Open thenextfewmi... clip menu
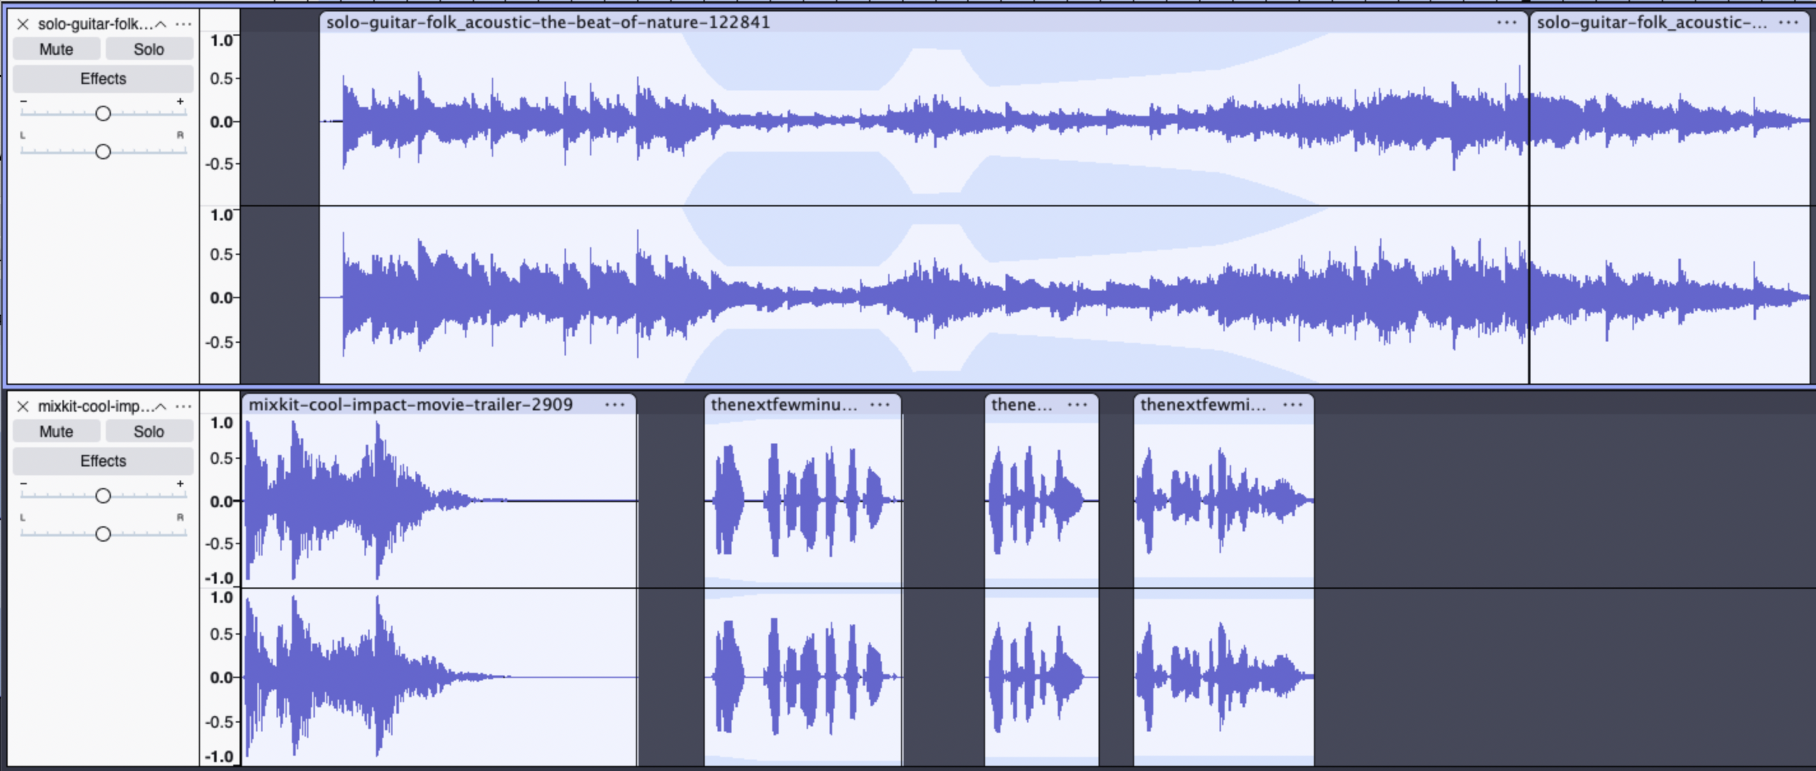 (x=1293, y=405)
